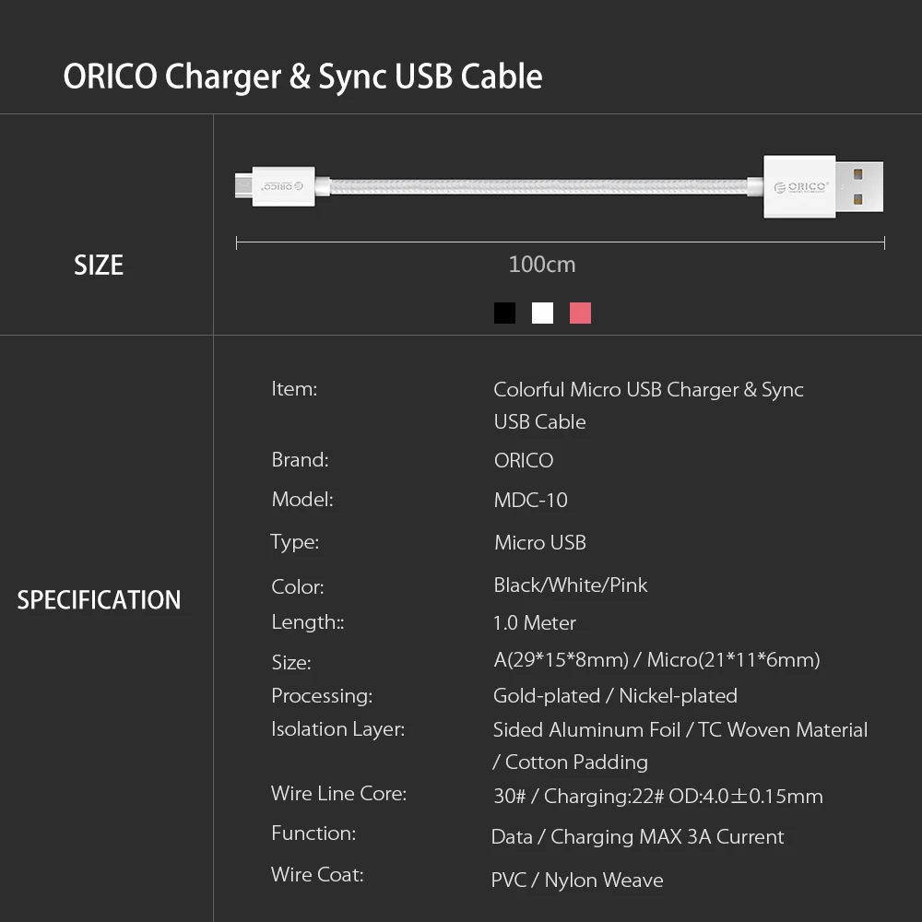
Task: Click the PVC / Nylon Weave value
Action: pos(577,881)
